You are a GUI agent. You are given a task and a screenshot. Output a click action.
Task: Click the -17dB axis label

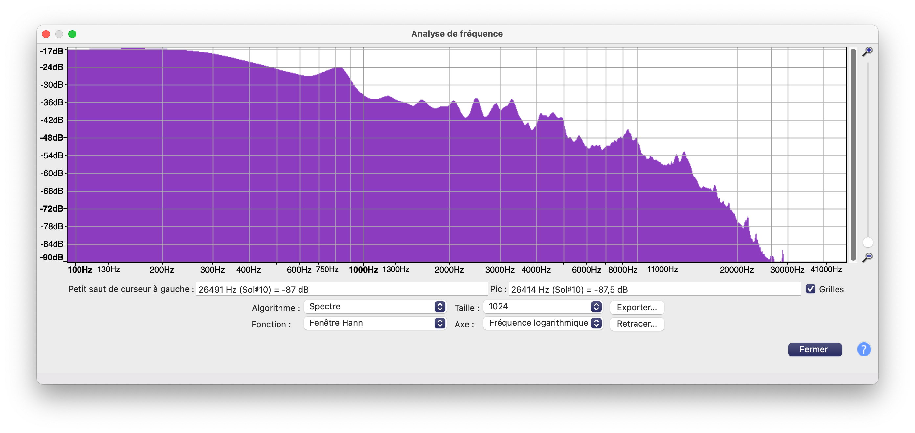coord(52,51)
